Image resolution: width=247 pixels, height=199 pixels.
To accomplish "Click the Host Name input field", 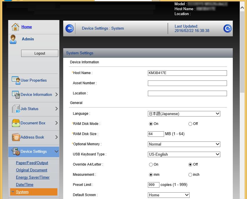I will pos(187,73).
